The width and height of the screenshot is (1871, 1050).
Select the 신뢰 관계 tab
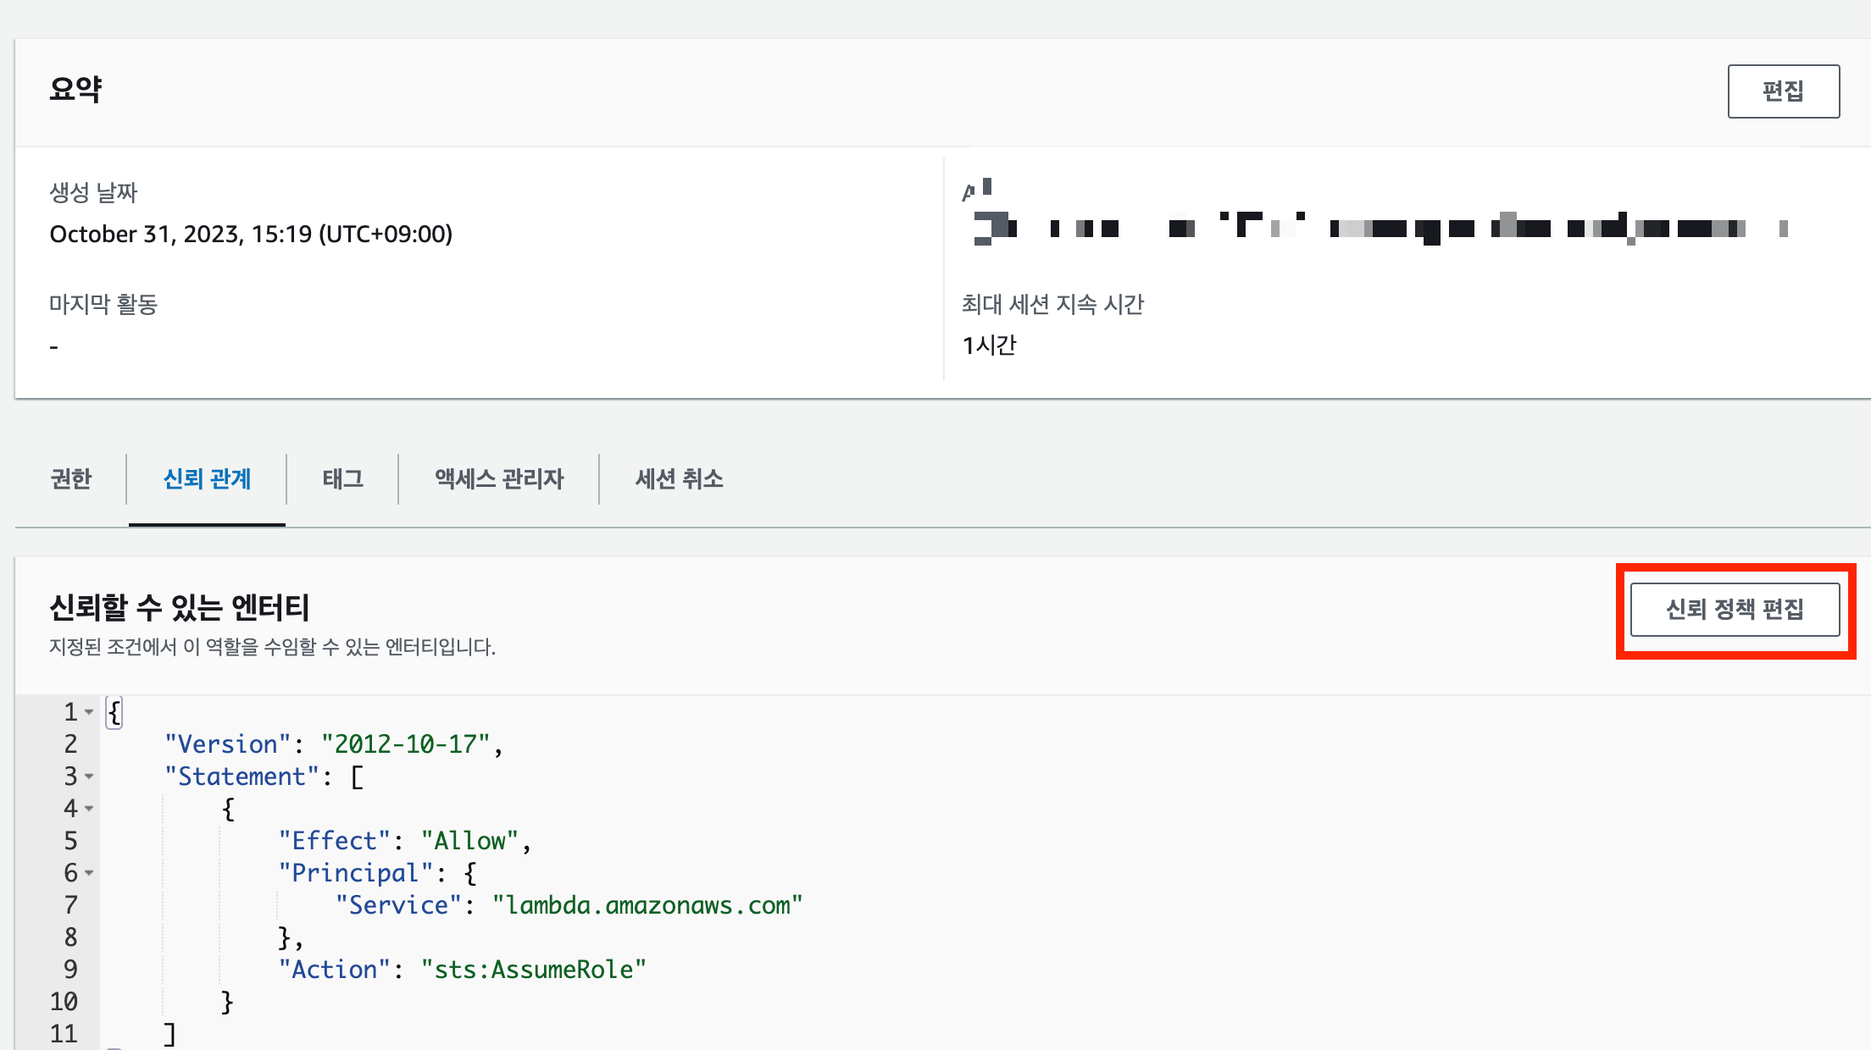[207, 479]
